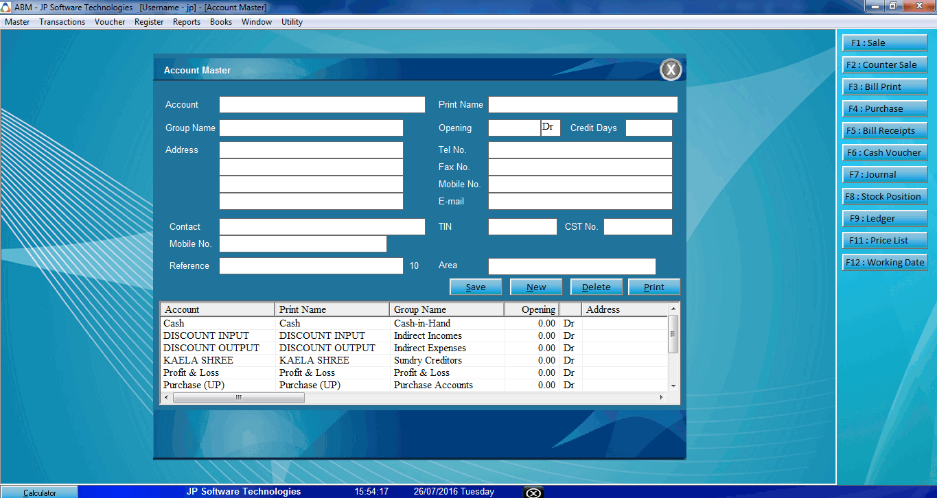Focus the Reference input field
The height and width of the screenshot is (498, 937).
[x=311, y=265]
